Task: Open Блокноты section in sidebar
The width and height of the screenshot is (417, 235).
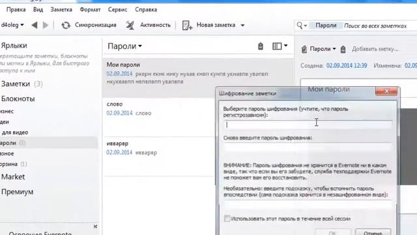Action: coord(18,99)
